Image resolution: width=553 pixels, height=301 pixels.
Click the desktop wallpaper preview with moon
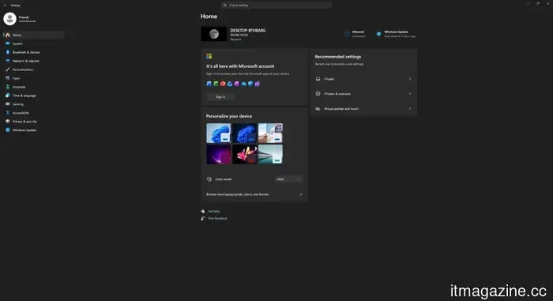(214, 34)
